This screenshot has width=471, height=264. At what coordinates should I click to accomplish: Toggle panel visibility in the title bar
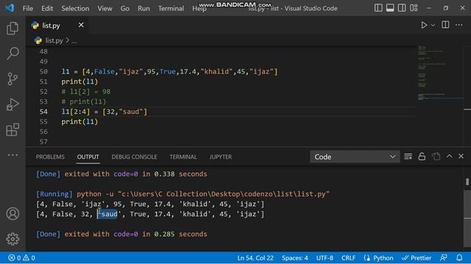point(390,8)
